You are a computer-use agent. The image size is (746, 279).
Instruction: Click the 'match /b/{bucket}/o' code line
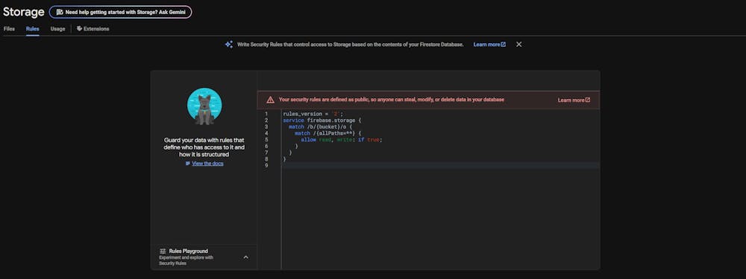pos(321,127)
